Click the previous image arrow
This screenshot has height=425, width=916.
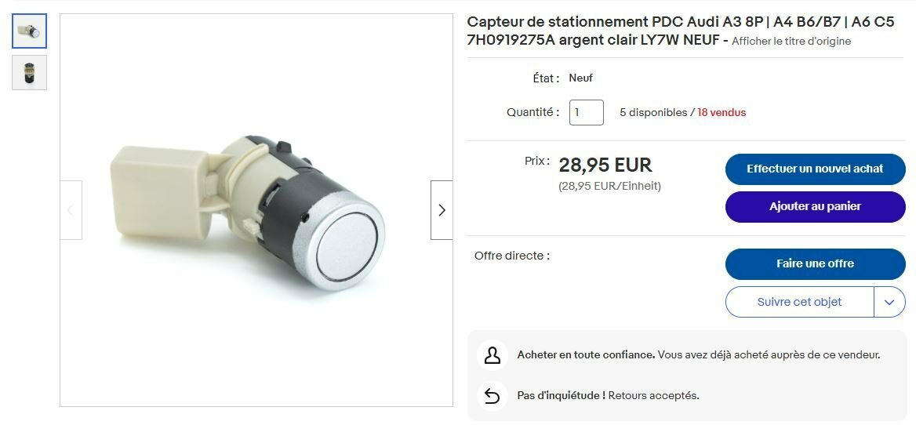point(71,210)
